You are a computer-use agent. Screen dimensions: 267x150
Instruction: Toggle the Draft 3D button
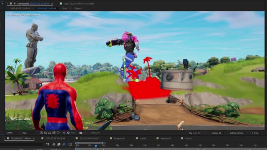pyautogui.click(x=195, y=133)
